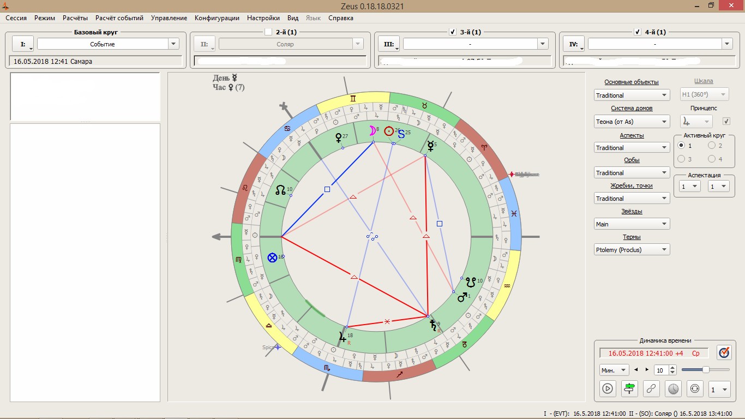Open the Событие dropdown in Базовый круг

[x=173, y=44]
